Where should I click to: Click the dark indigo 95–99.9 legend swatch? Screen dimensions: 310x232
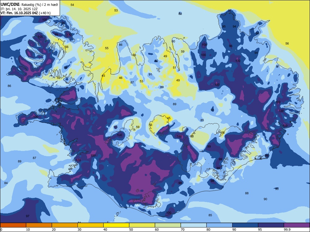click(x=271, y=225)
